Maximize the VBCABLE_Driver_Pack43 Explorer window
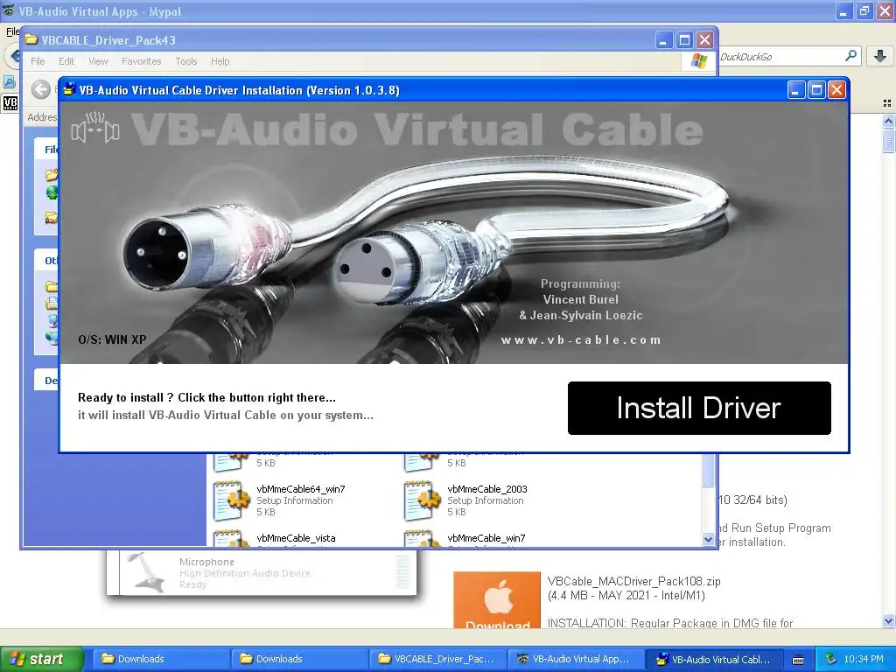This screenshot has height=672, width=896. pyautogui.click(x=684, y=40)
